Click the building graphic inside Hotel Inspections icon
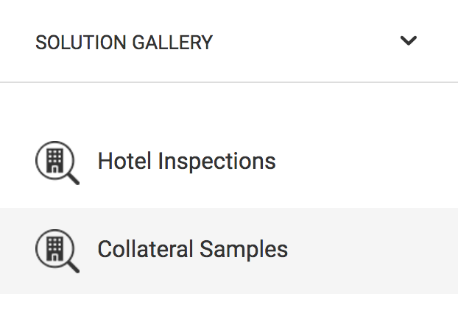 55,161
